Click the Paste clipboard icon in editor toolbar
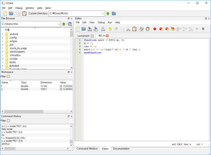This screenshot has width=211, height=155. tap(134, 29)
